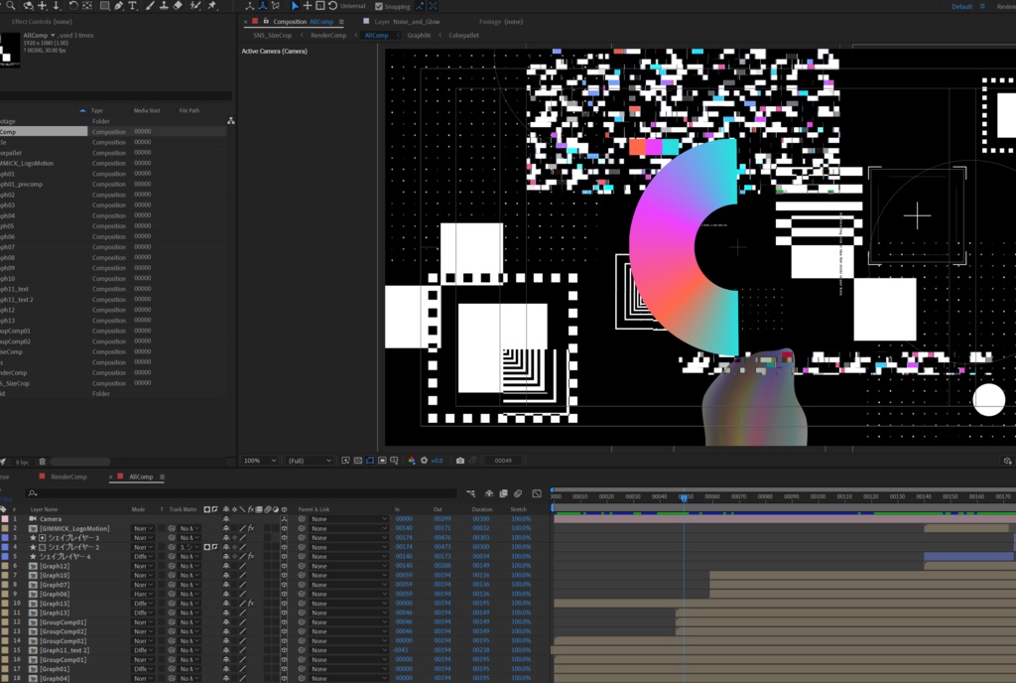Viewport: 1016px width, 683px height.
Task: Open the (Full) resolution dropdown
Action: (309, 461)
